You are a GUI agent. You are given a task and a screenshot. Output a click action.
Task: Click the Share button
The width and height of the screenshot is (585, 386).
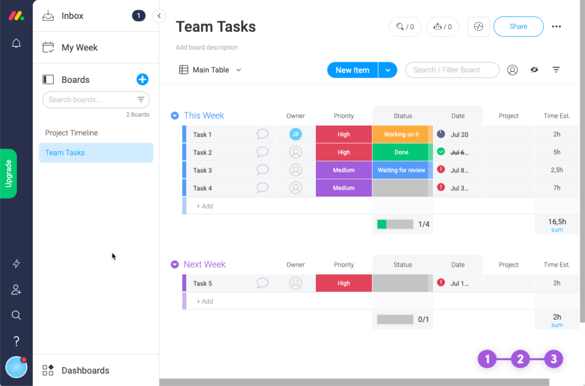518,26
